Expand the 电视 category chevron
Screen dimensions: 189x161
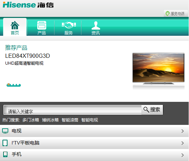point(182,131)
